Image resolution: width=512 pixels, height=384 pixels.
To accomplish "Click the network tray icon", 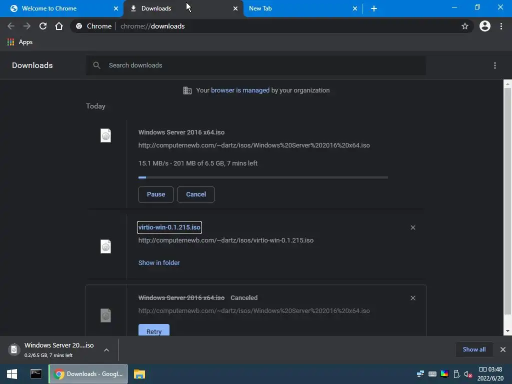I will click(420, 374).
